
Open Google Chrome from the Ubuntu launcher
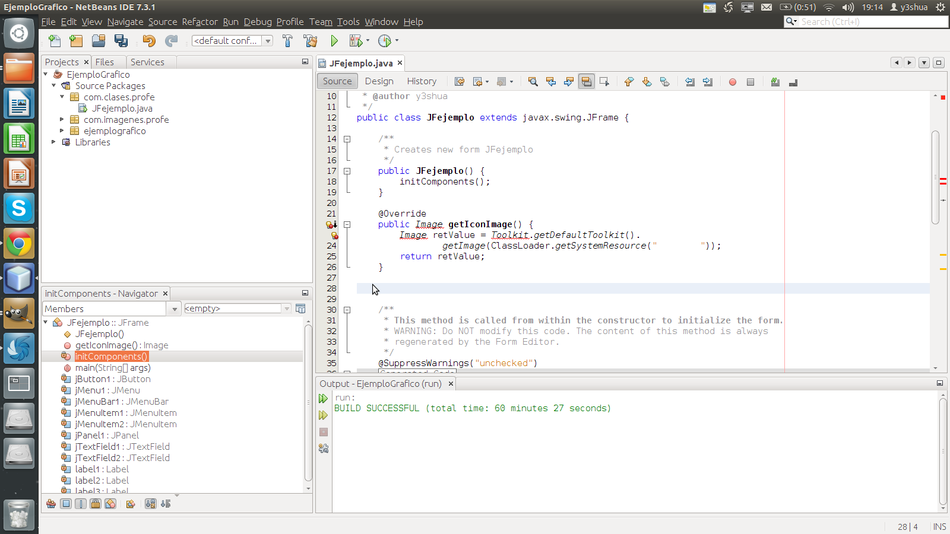click(x=19, y=243)
